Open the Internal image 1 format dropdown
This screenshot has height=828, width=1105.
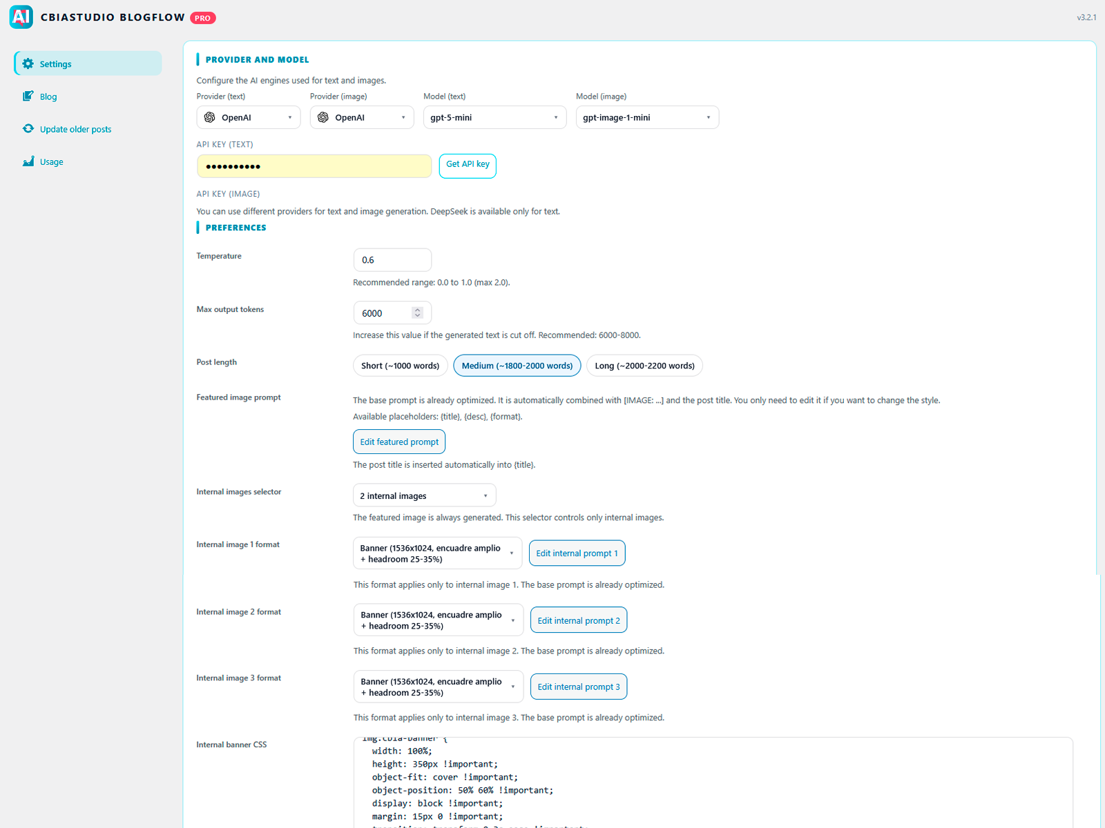[x=437, y=553]
